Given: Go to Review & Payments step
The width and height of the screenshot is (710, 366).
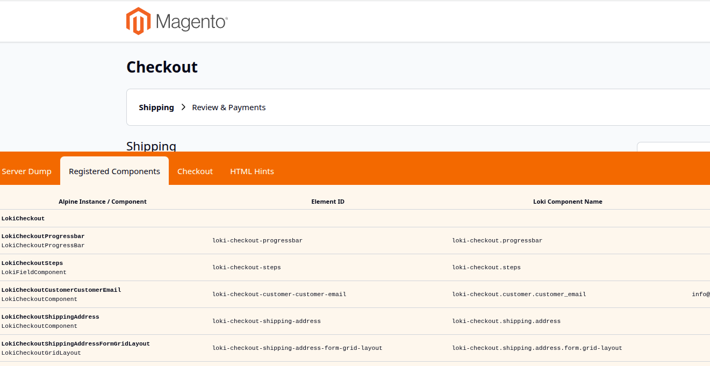Looking at the screenshot, I should (x=228, y=107).
